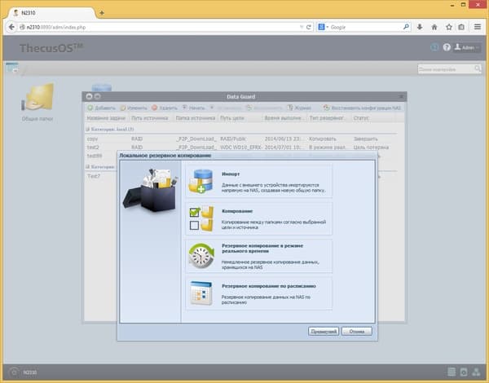Open the Admin user dropdown
The height and width of the screenshot is (383, 489).
click(466, 47)
